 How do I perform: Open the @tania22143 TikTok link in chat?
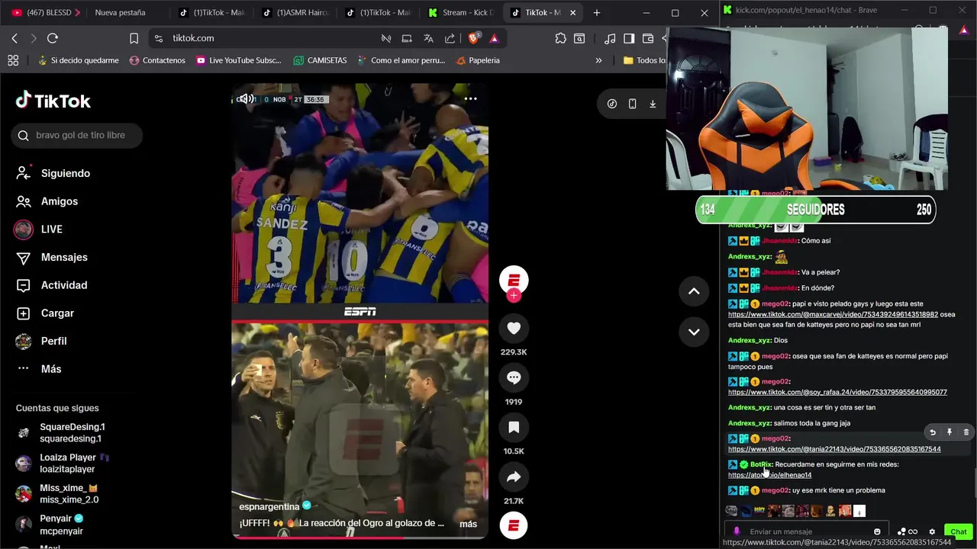pyautogui.click(x=834, y=449)
